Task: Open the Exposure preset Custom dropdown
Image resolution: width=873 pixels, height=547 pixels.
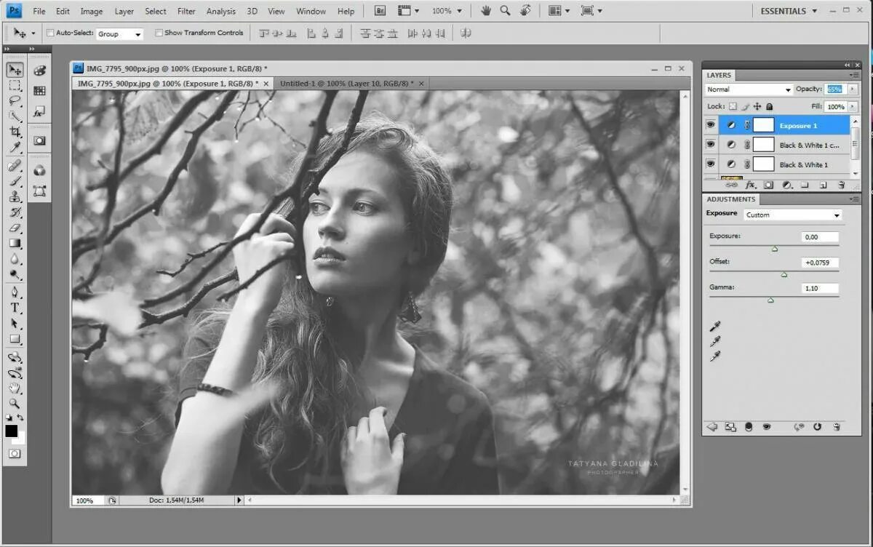Action: [x=793, y=215]
